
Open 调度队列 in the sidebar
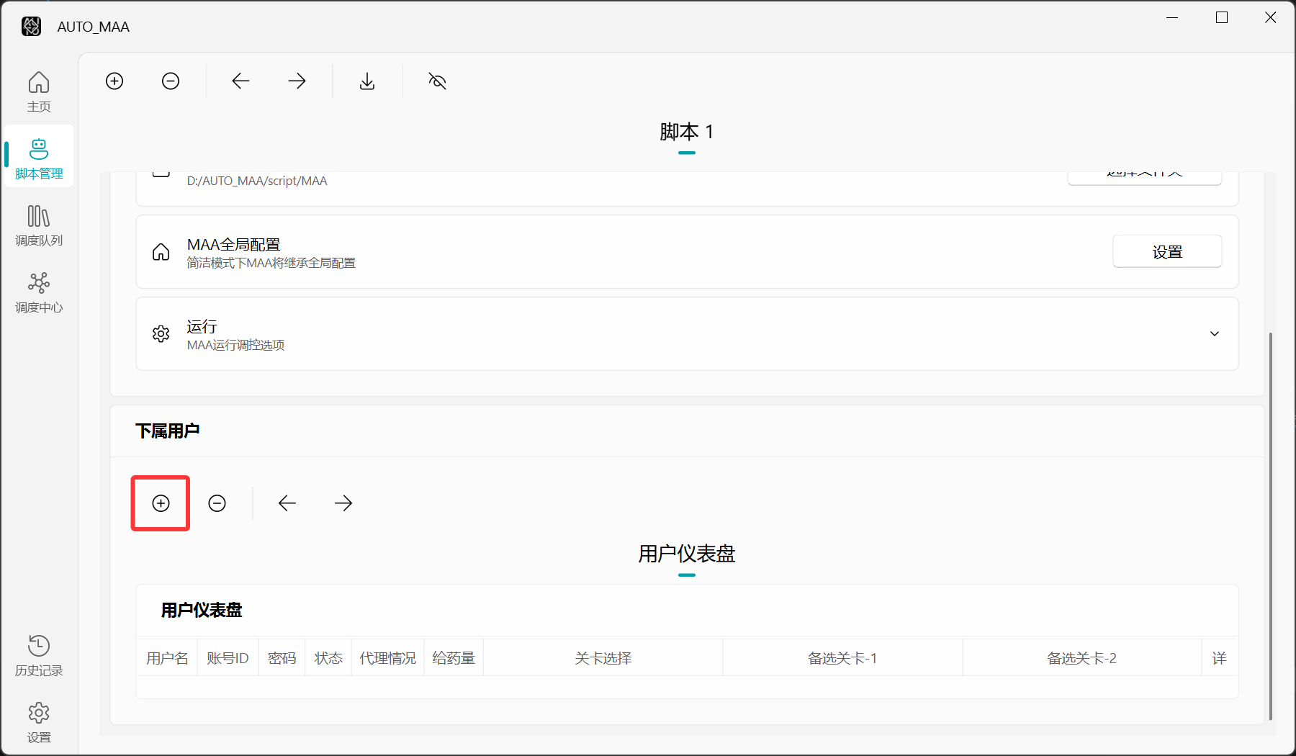click(x=39, y=226)
